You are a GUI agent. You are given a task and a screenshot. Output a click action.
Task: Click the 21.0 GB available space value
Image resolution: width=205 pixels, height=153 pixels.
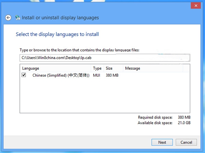click(x=185, y=123)
